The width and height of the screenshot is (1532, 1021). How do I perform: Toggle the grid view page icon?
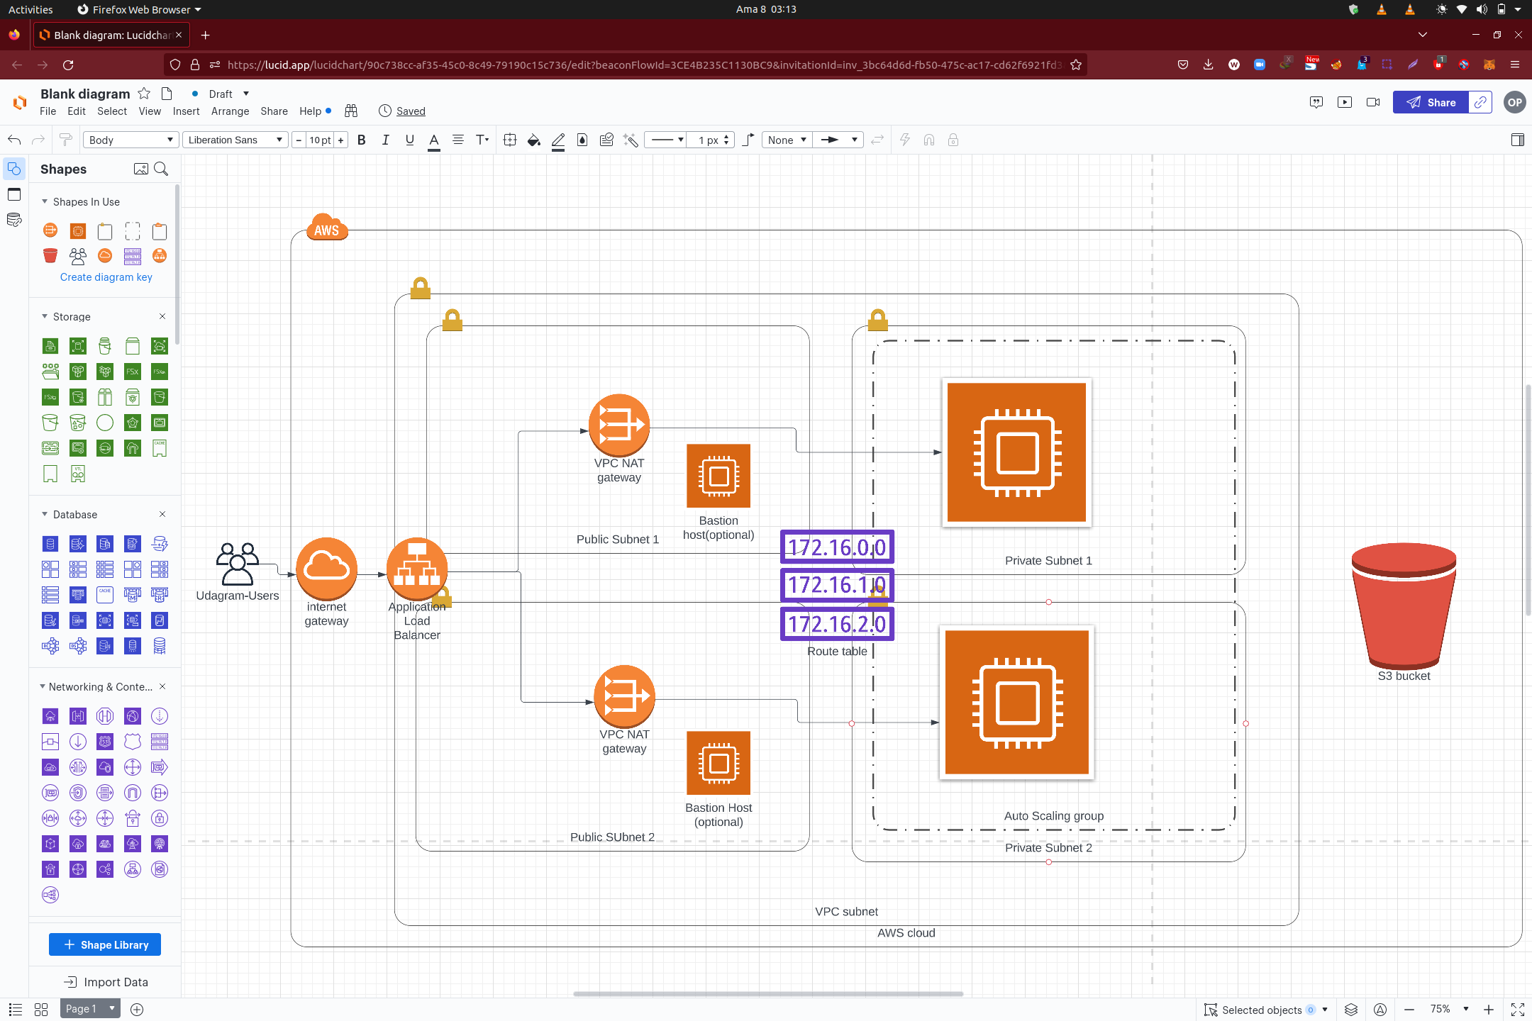(41, 1009)
